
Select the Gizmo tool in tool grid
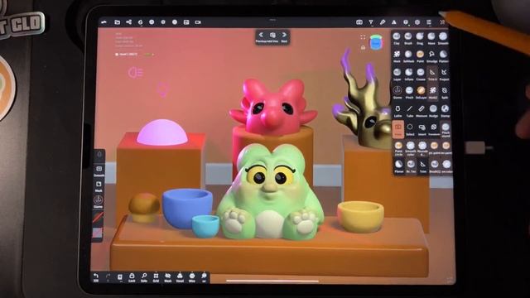(397, 92)
